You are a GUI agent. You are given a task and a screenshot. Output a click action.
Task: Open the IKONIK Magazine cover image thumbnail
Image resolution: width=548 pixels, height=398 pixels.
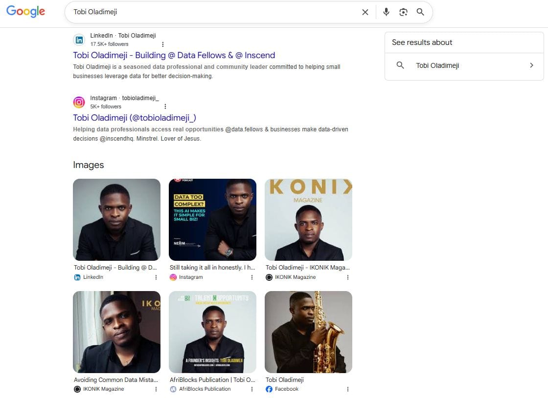click(x=308, y=220)
